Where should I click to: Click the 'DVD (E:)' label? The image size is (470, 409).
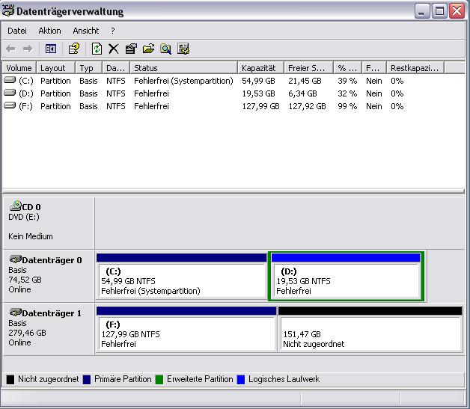pyautogui.click(x=24, y=217)
